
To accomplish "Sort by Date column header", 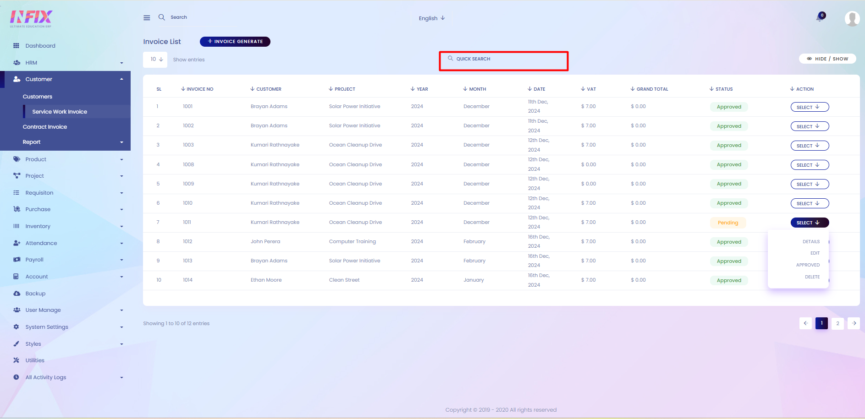I will (x=536, y=89).
